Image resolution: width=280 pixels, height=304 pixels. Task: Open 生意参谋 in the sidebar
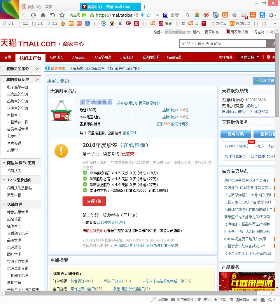click(x=14, y=143)
